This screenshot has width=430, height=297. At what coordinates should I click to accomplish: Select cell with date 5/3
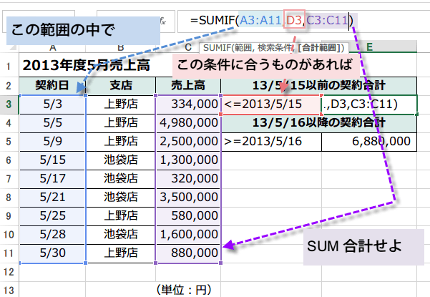[53, 104]
